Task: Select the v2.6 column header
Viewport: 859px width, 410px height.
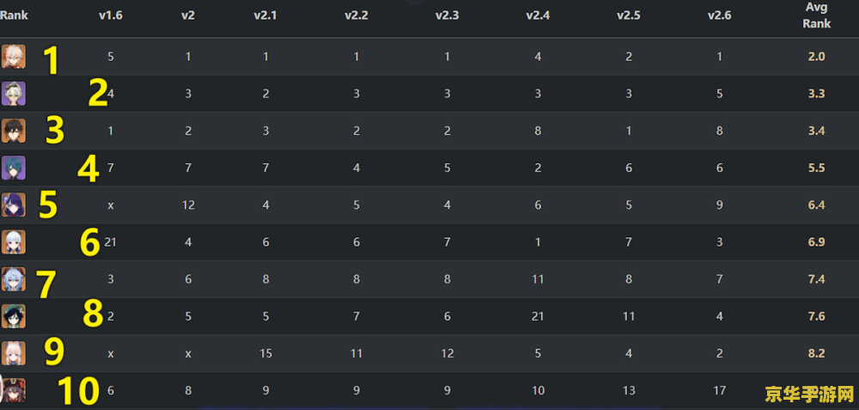Action: 719,15
